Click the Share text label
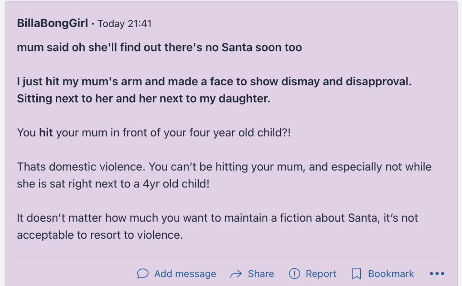The height and width of the screenshot is (286, 462). (x=260, y=274)
